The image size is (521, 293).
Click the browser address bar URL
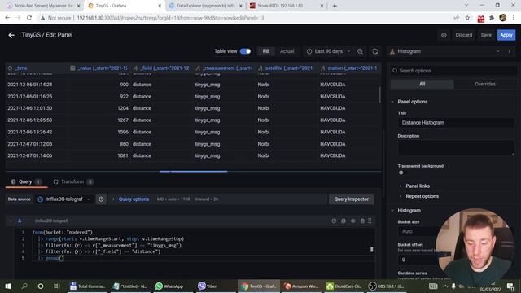pos(170,18)
